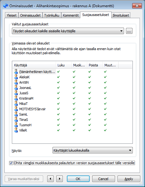
Task: Click the Muok... column header divider
Action: click(87, 65)
